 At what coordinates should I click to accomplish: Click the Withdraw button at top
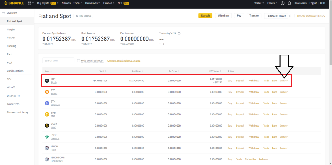(x=223, y=16)
